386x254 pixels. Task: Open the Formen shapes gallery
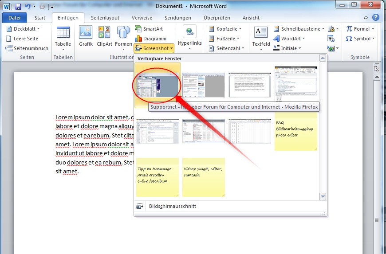tap(123, 39)
